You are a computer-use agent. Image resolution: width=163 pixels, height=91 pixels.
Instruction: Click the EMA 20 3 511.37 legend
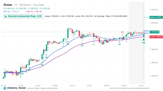pyautogui.click(x=11, y=12)
